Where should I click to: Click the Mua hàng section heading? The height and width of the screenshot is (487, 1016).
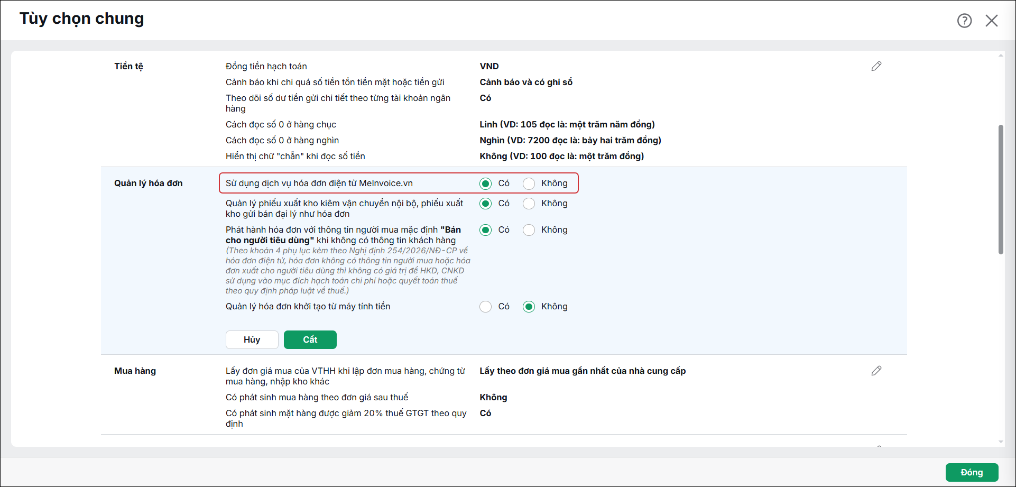click(x=135, y=371)
